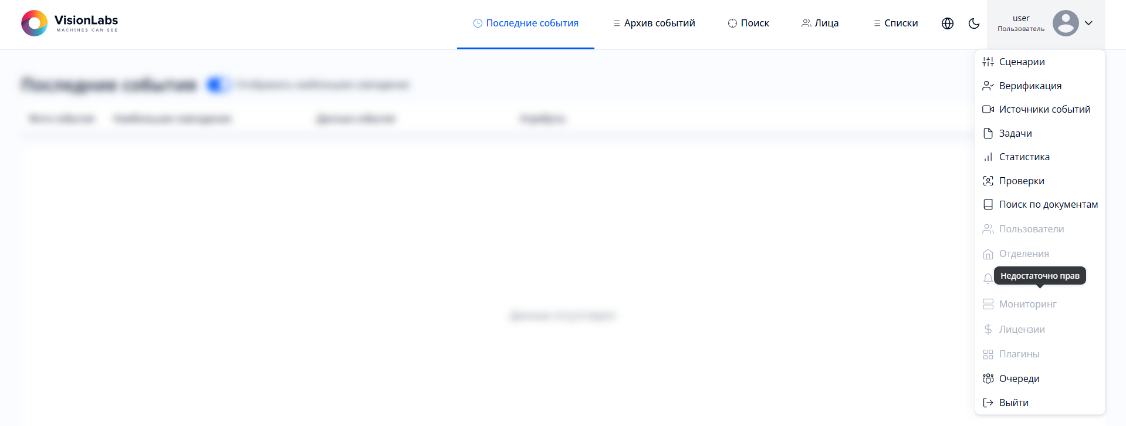
Task: Toggle the blue switch beside page title
Action: 218,85
